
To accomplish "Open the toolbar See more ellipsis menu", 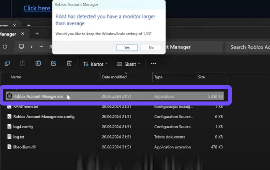I will [154, 63].
